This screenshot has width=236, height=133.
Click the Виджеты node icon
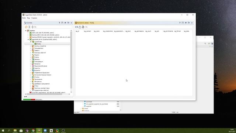pyautogui.click(x=33, y=71)
